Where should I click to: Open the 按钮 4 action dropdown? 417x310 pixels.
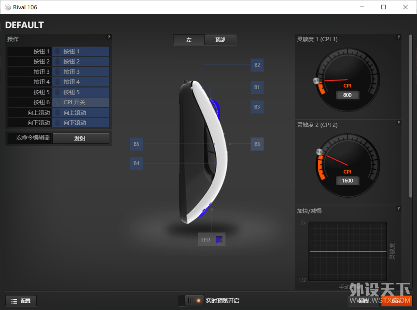[81, 82]
